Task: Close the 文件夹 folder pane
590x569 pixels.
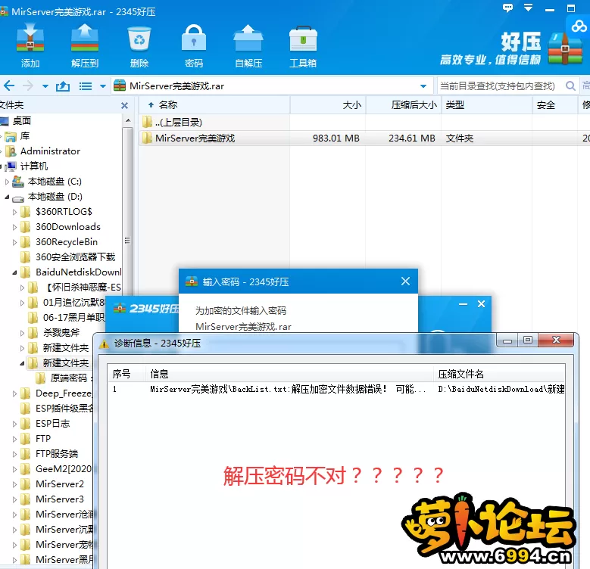Action: (x=124, y=106)
